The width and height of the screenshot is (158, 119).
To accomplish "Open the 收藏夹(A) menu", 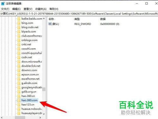I will pyautogui.click(x=41, y=9).
